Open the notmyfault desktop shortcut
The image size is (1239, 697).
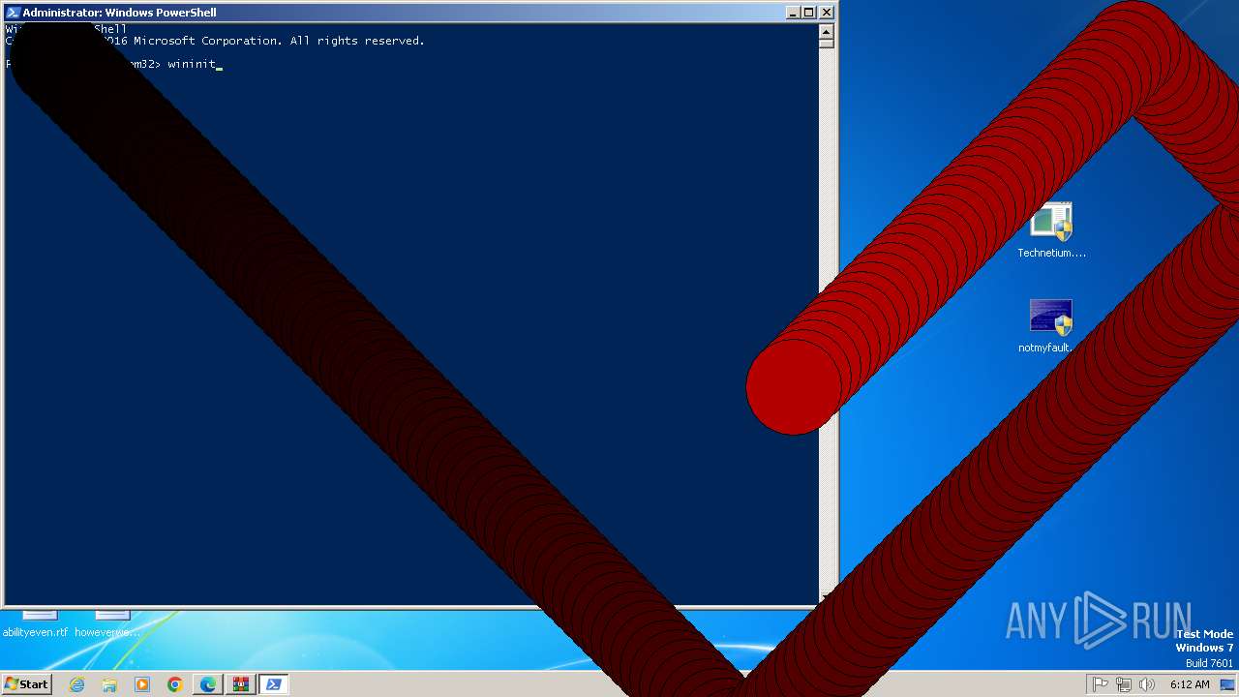tap(1049, 325)
